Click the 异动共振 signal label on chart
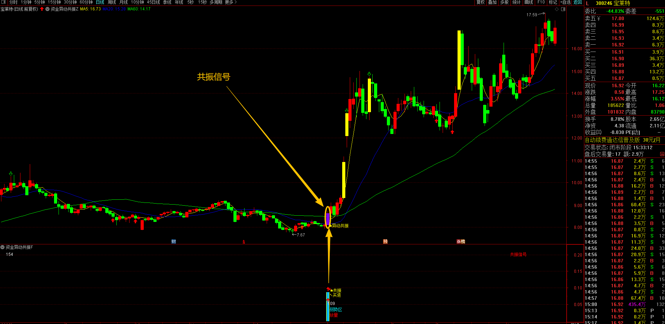The height and width of the screenshot is (324, 665). point(340,226)
